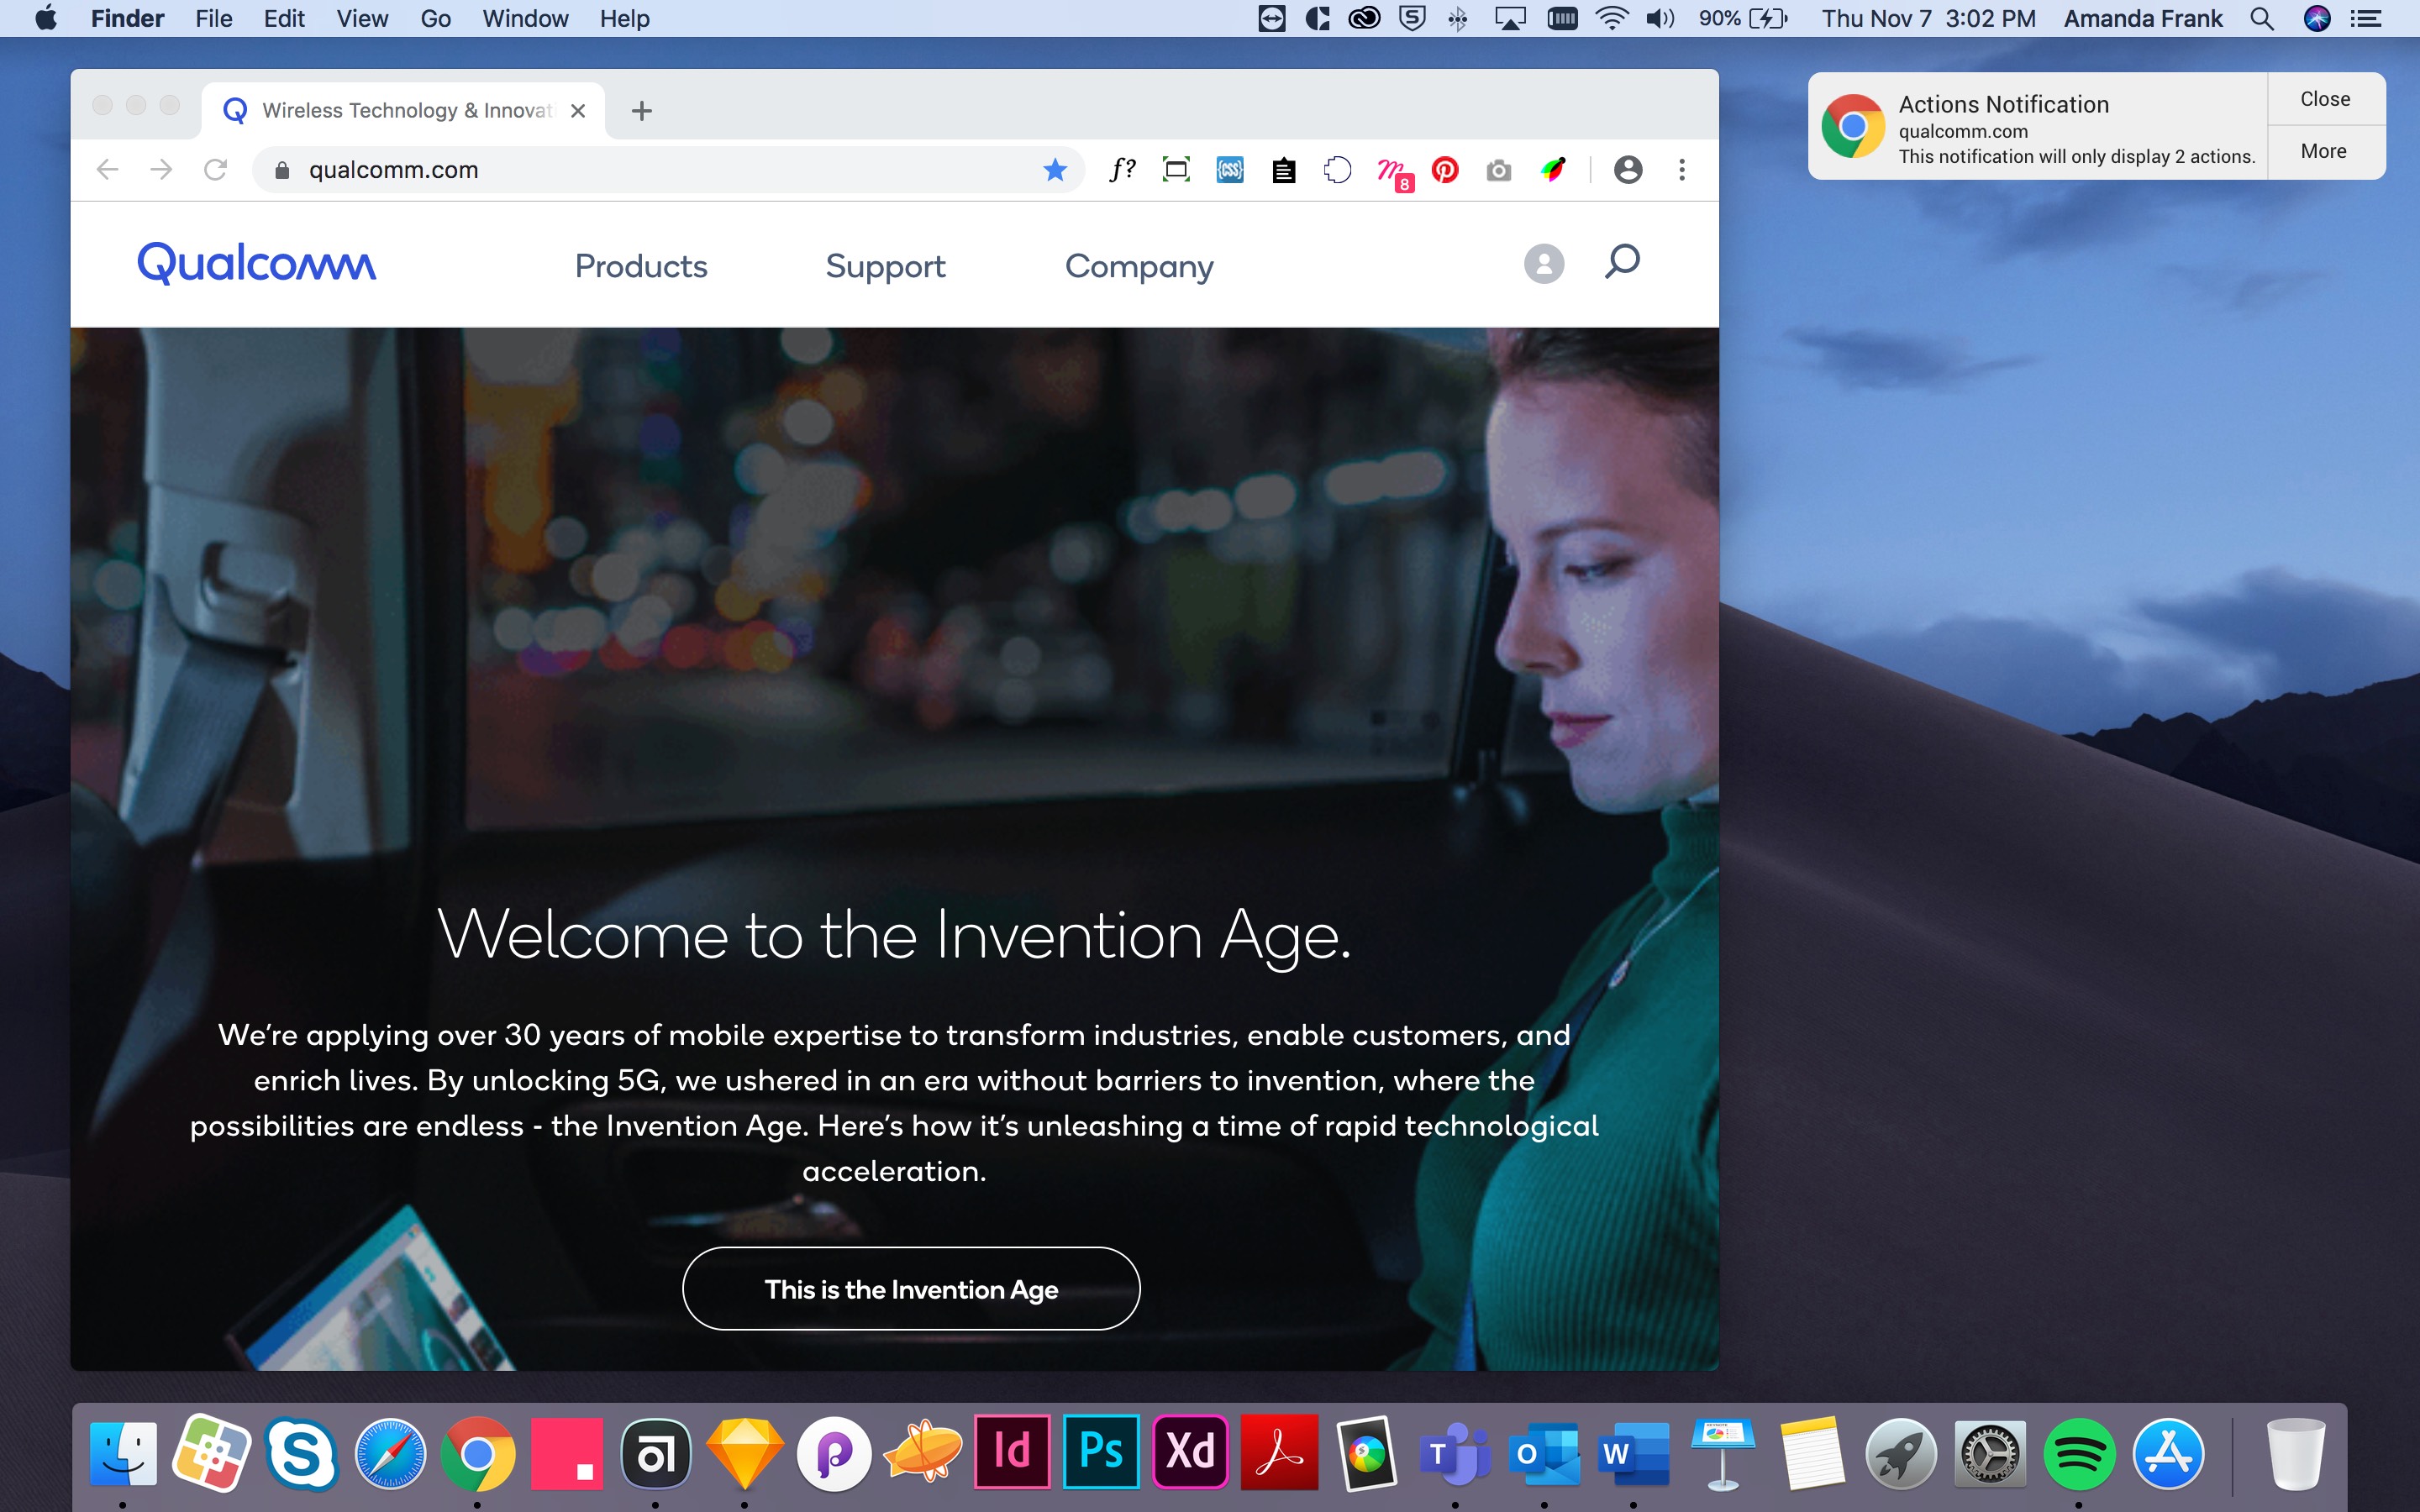
Task: Click the Qualcomm logo
Action: (256, 263)
